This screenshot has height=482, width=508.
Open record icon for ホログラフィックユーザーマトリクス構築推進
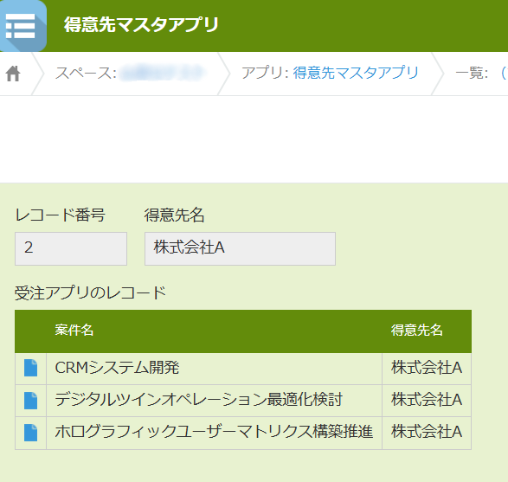(31, 433)
